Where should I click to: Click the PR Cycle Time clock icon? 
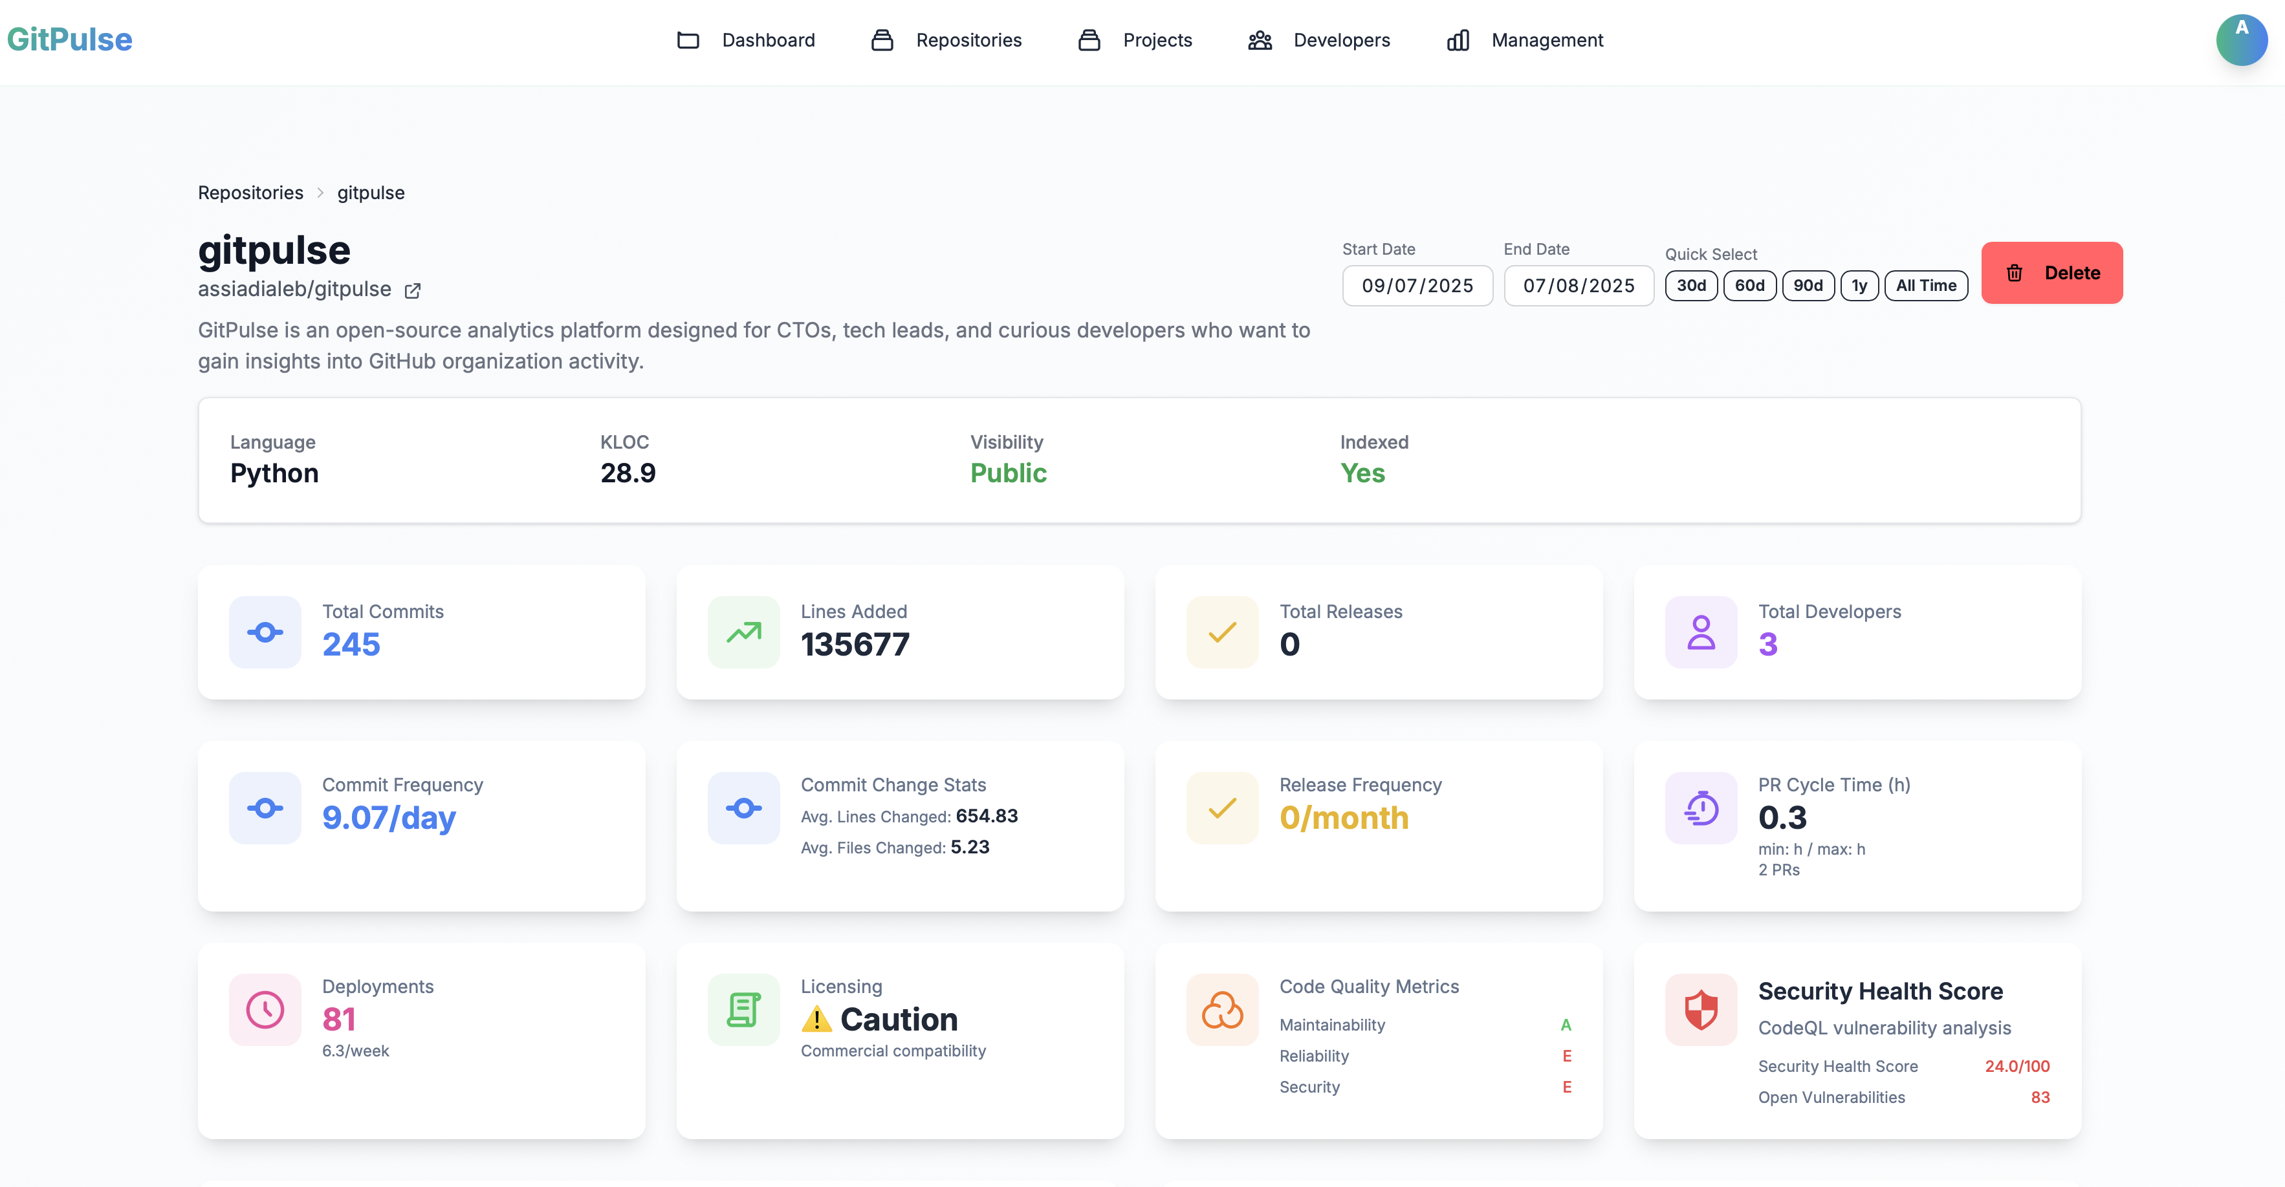point(1701,807)
